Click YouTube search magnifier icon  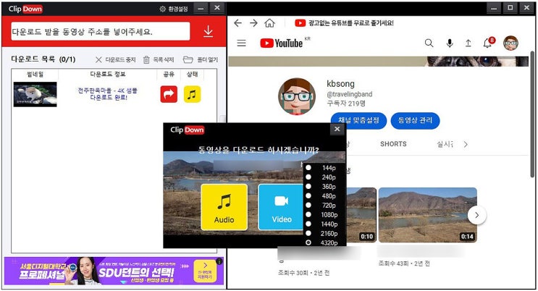429,43
